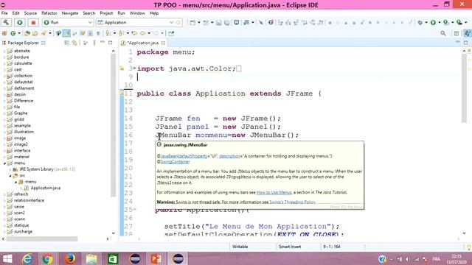Open Firefox from the Windows taskbar
Viewport: 472px width, 265px height.
point(70,258)
